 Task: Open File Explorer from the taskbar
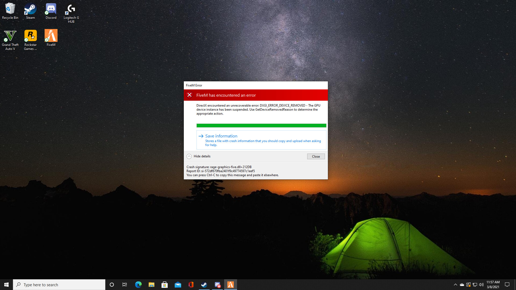tap(152, 285)
